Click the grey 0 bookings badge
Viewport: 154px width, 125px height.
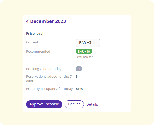[79, 69]
